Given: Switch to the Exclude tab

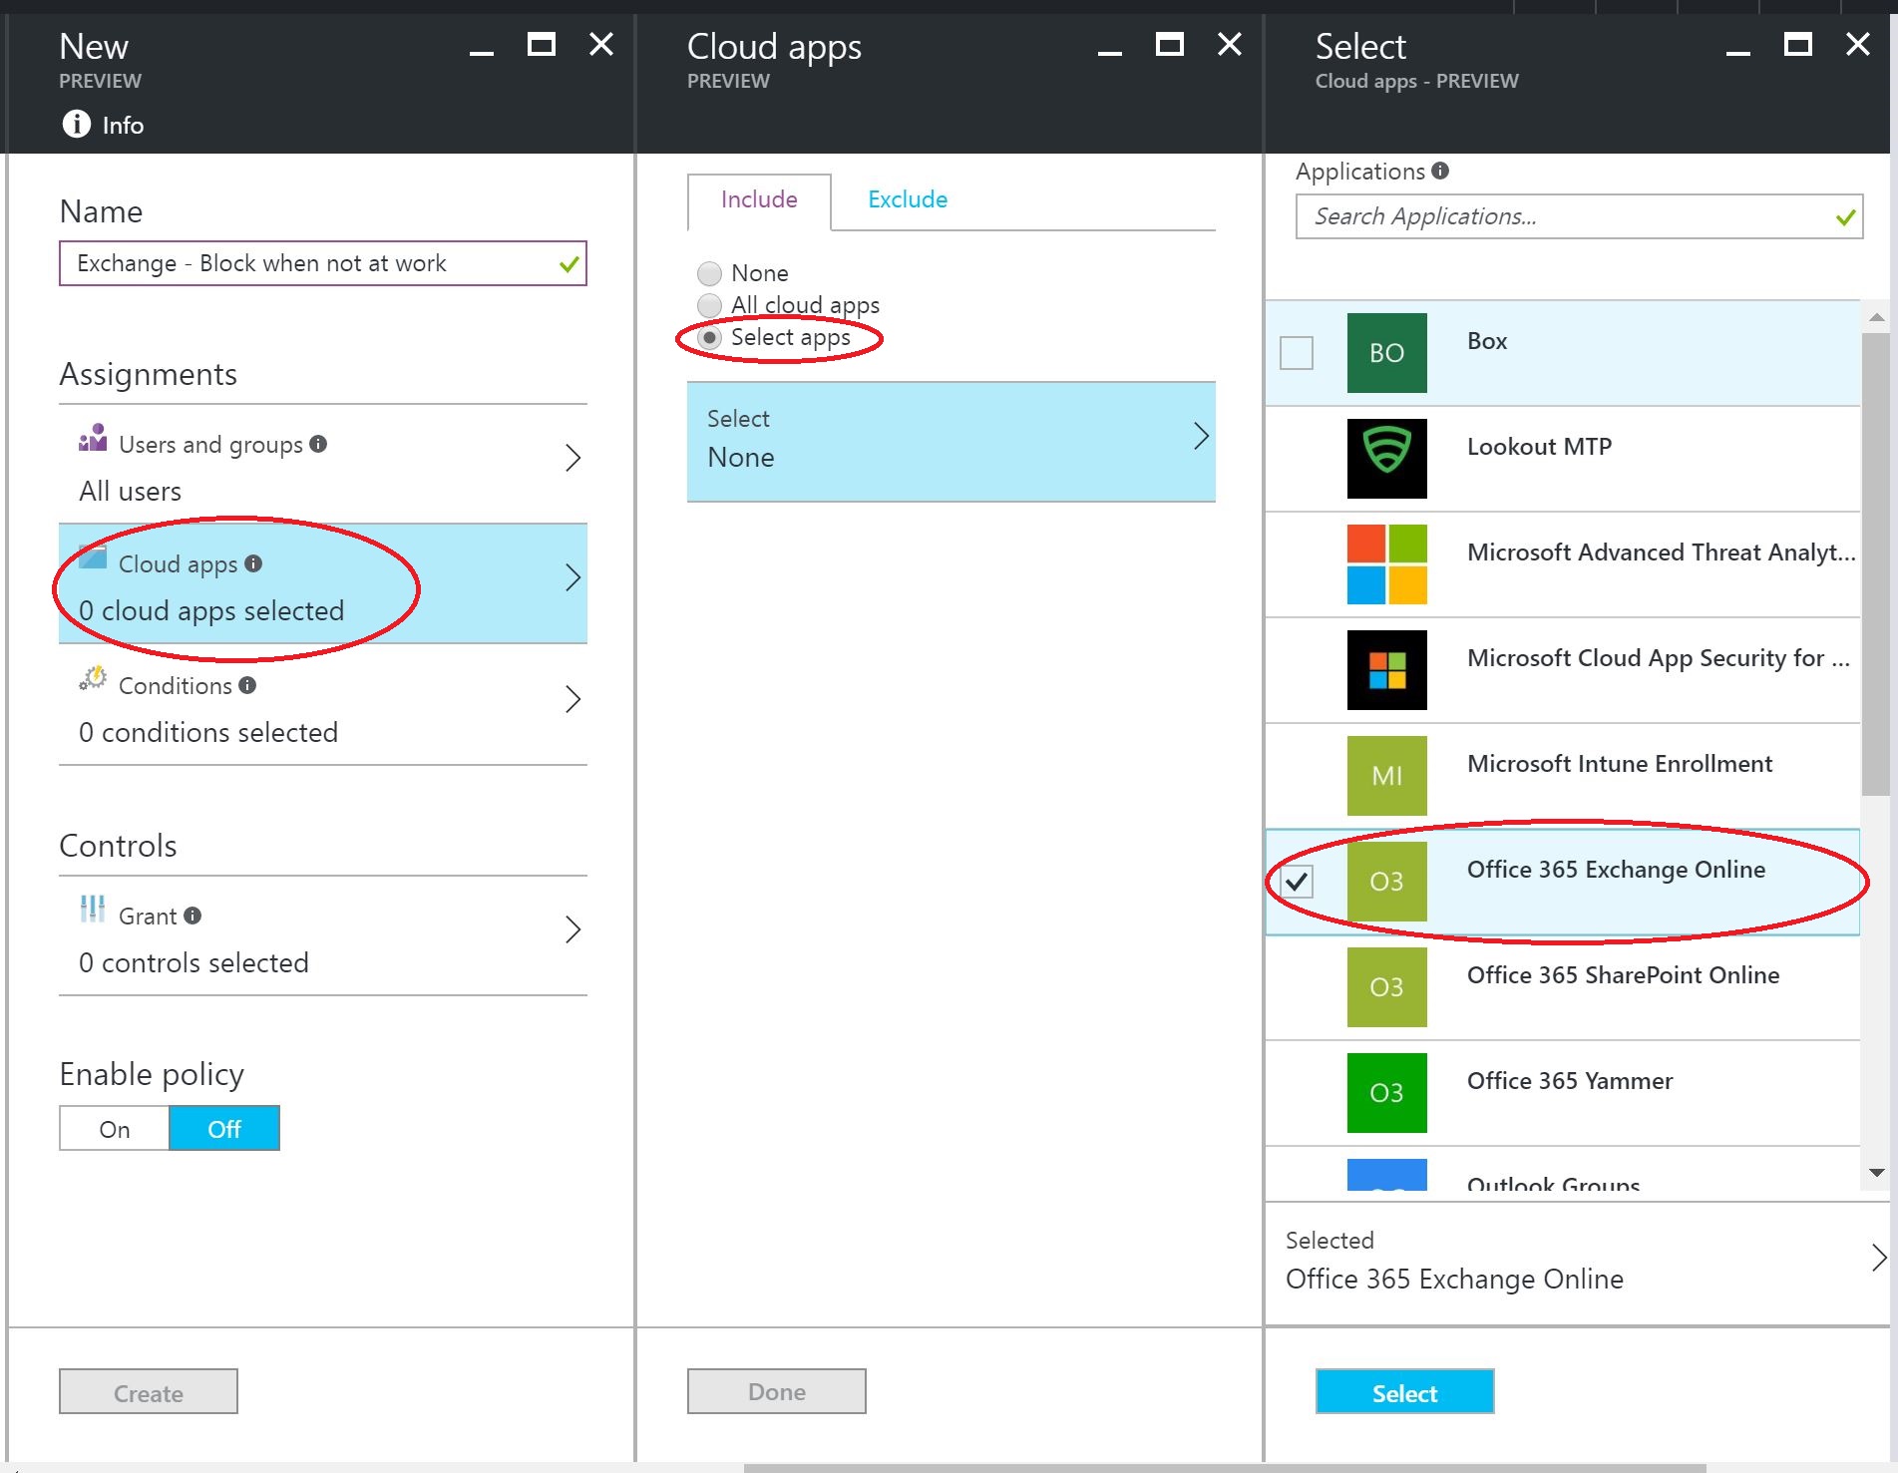Looking at the screenshot, I should pos(908,200).
